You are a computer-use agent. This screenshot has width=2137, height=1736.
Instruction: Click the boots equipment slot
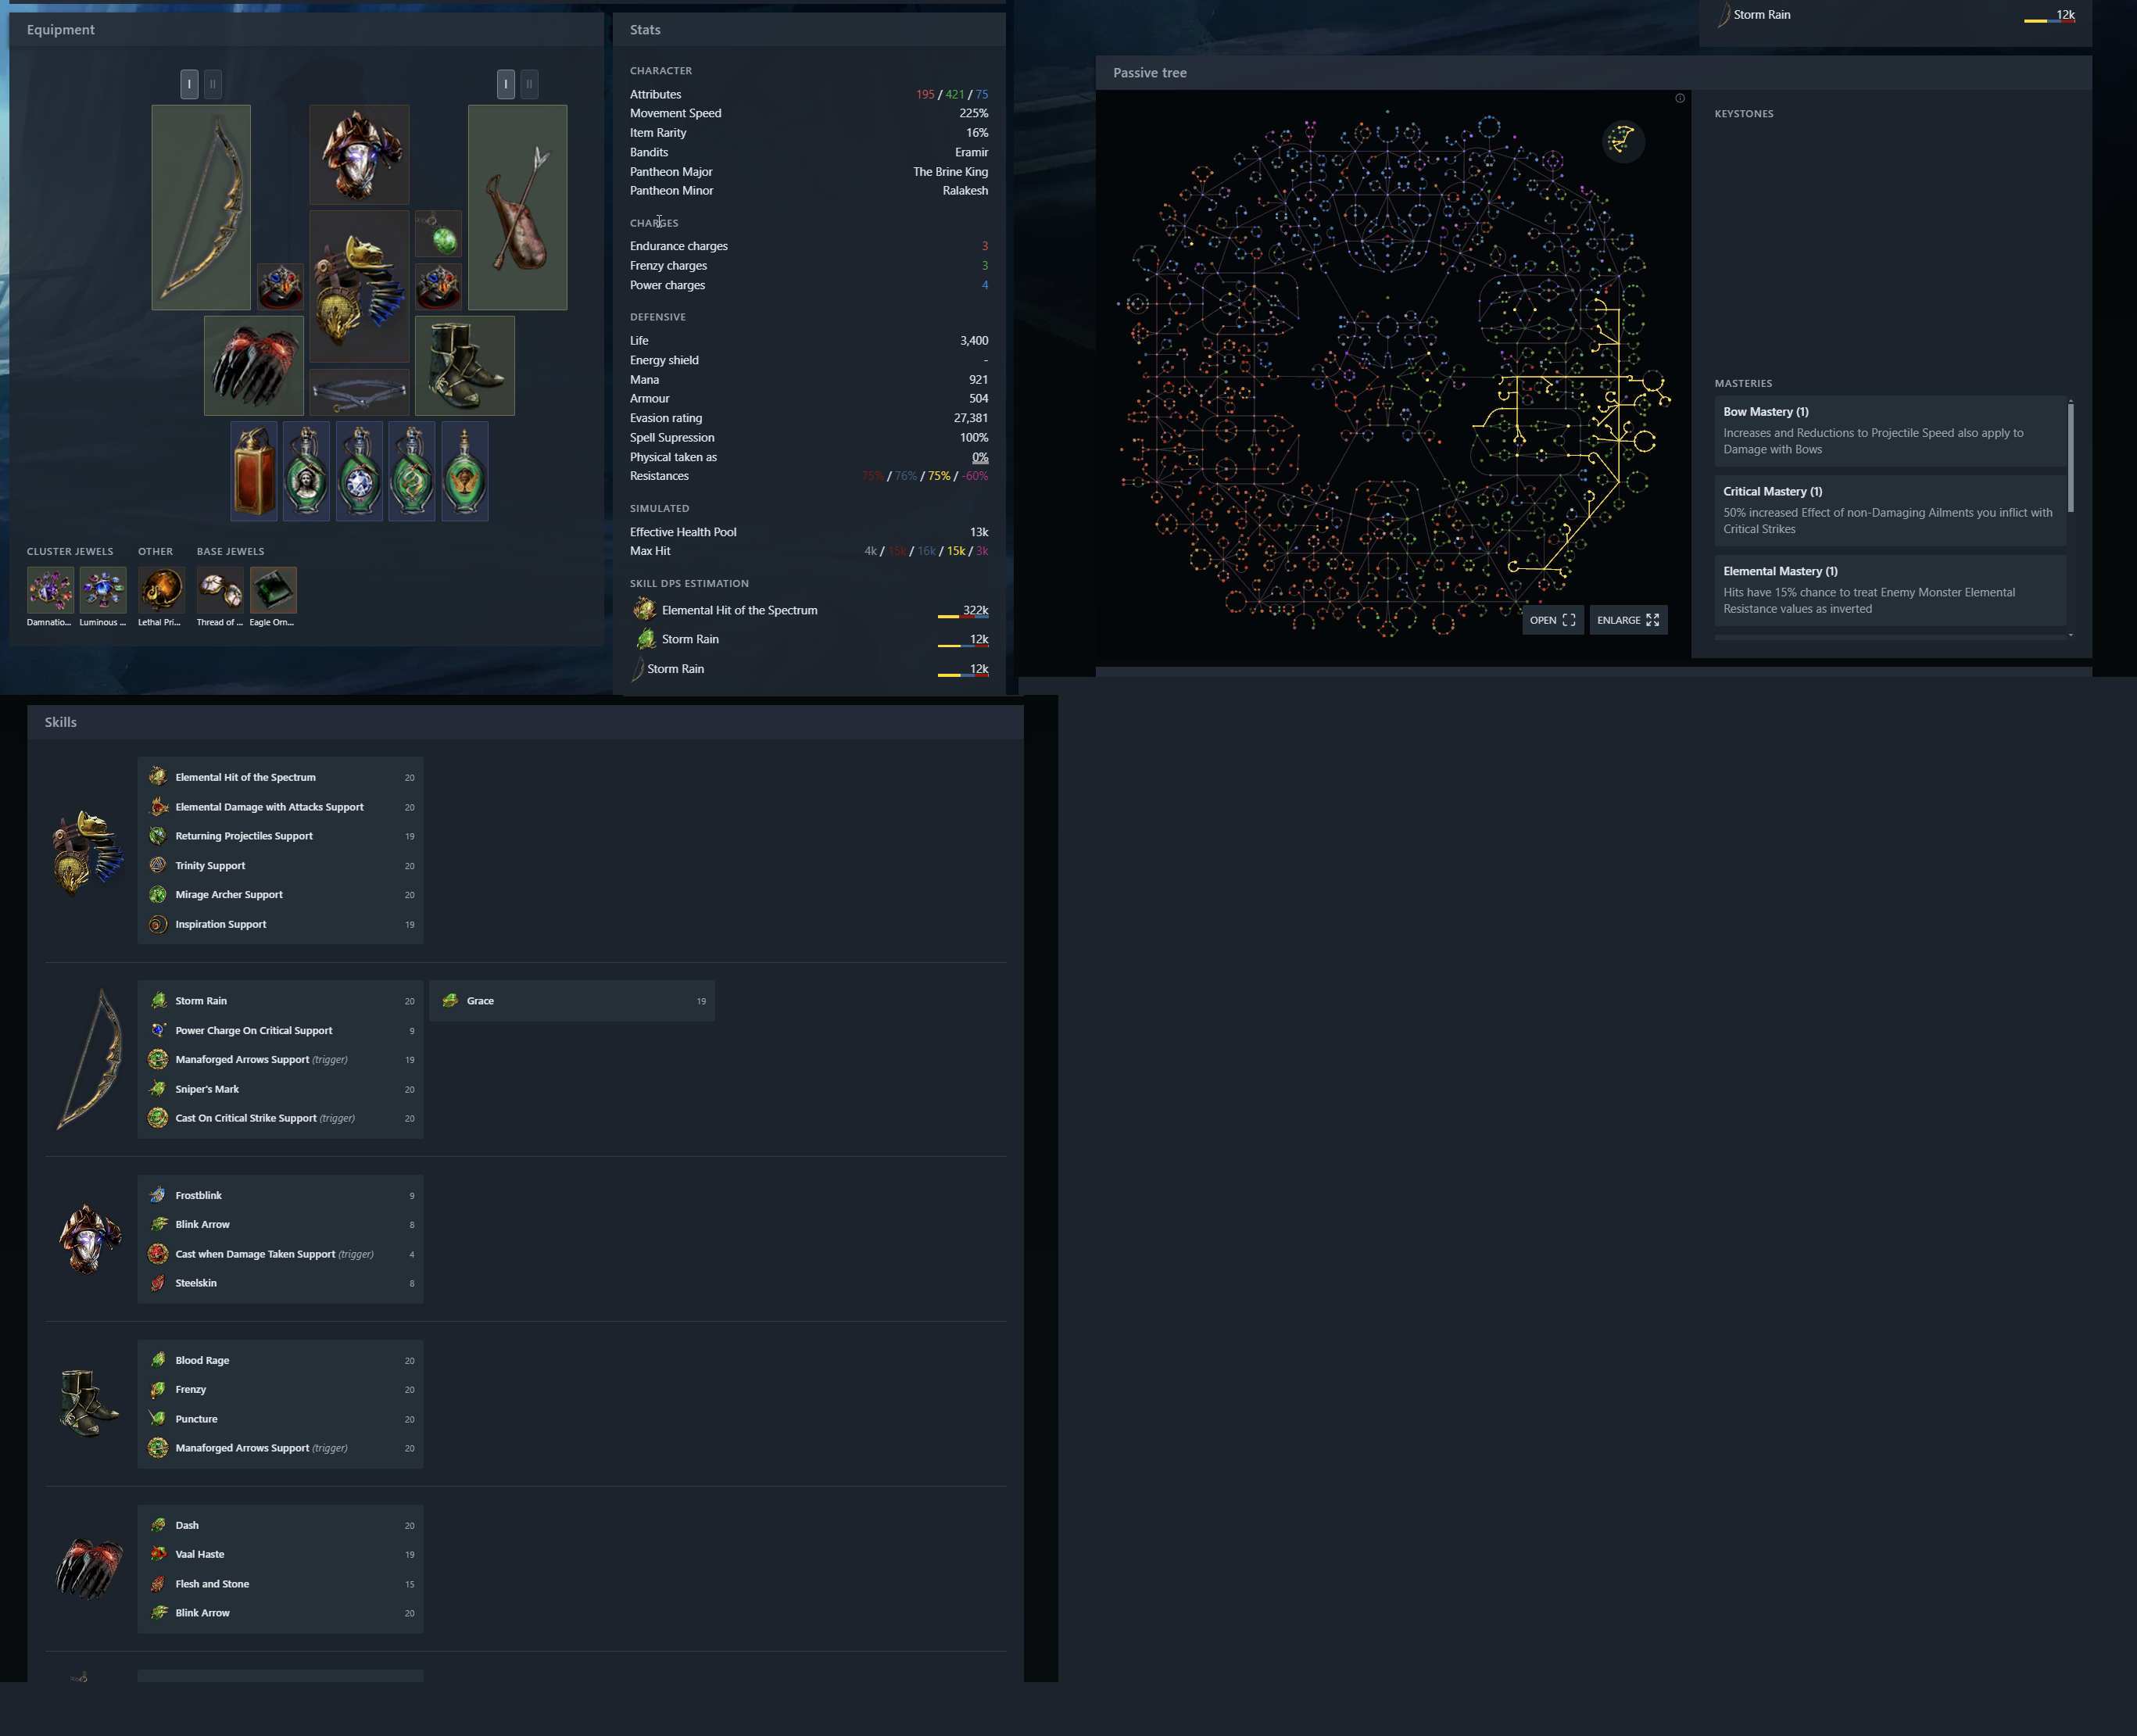pyautogui.click(x=465, y=366)
